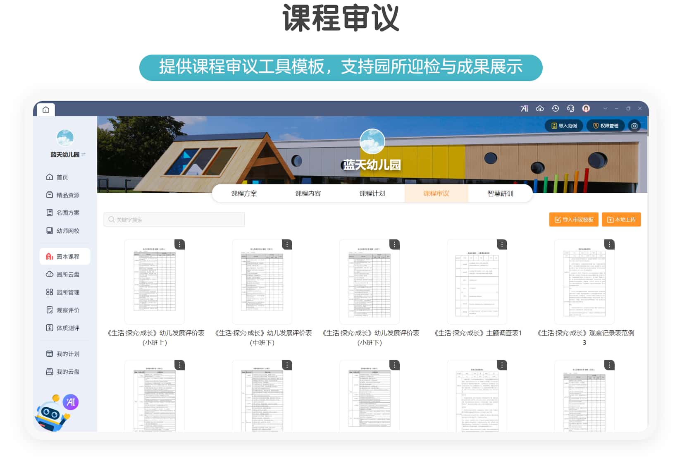Open the three-dot menu on the first evaluation form

(x=179, y=244)
